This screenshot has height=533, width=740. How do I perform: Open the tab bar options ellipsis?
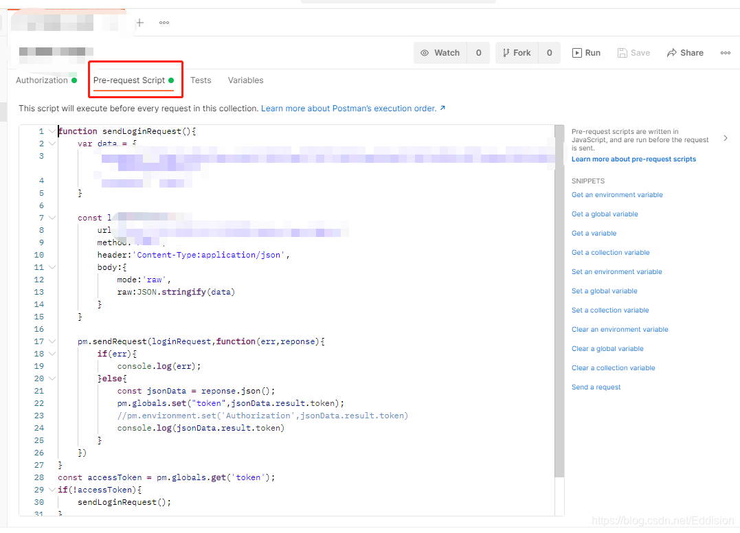[x=164, y=23]
